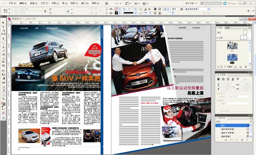Select the Gradient Swatch tool
Viewport: 256px width, 155px height.
(x=3, y=78)
